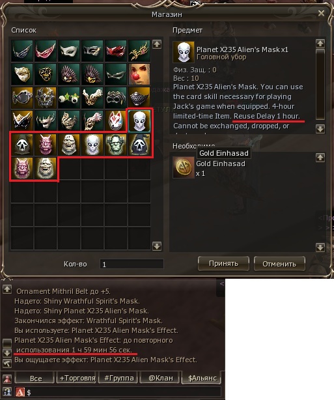
Task: Click the Принять button
Action: (223, 264)
